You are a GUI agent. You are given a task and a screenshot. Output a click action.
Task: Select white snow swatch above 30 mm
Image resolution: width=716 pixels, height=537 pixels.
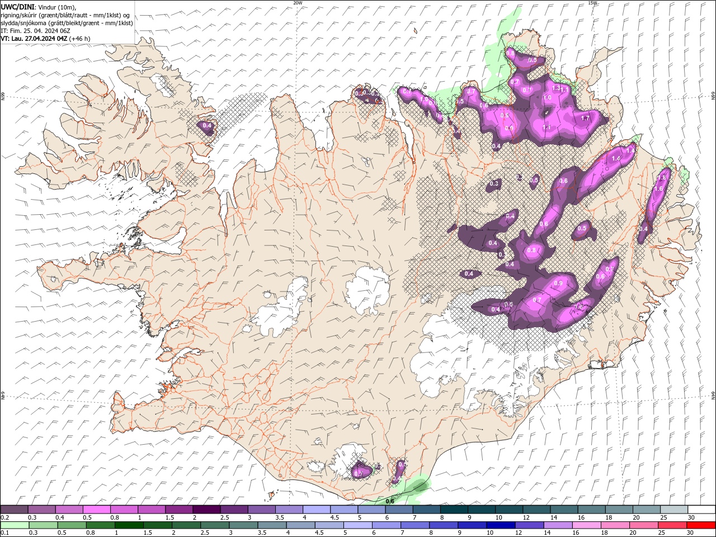click(701, 510)
